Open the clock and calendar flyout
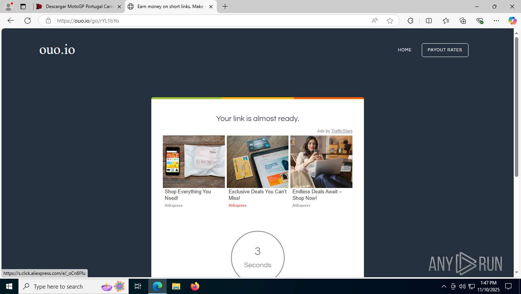Screen dimensions: 521x294 tap(488, 286)
